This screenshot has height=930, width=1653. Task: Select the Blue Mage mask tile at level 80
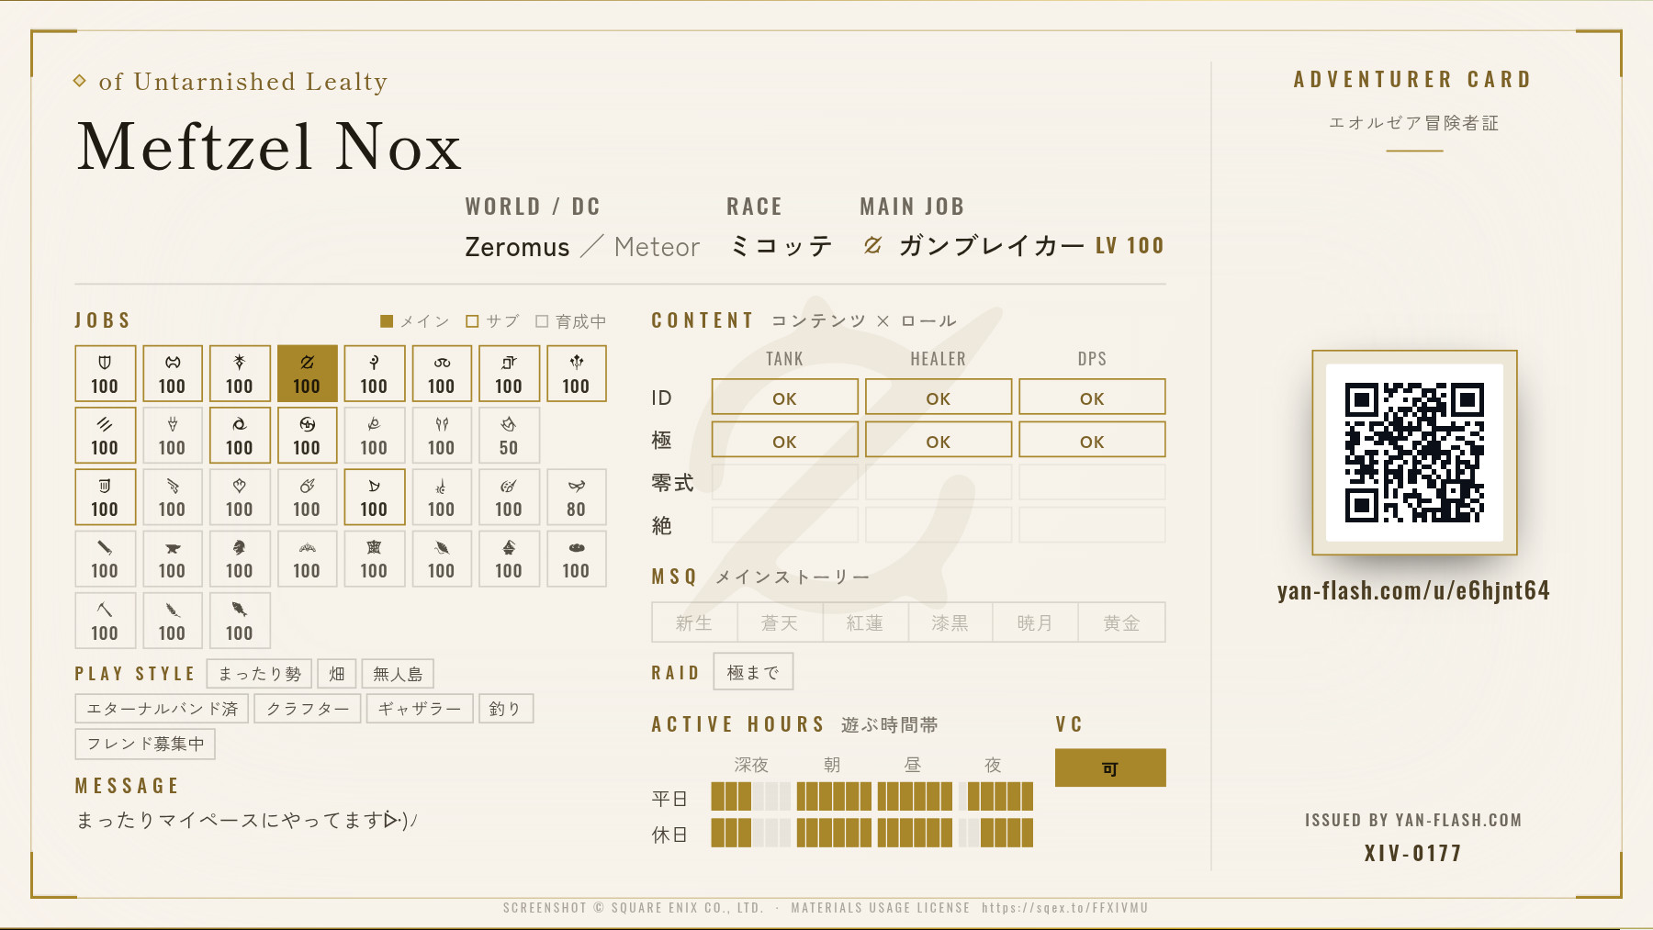[576, 497]
